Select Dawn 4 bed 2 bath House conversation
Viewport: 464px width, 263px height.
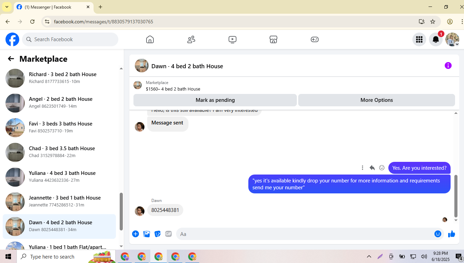point(59,226)
